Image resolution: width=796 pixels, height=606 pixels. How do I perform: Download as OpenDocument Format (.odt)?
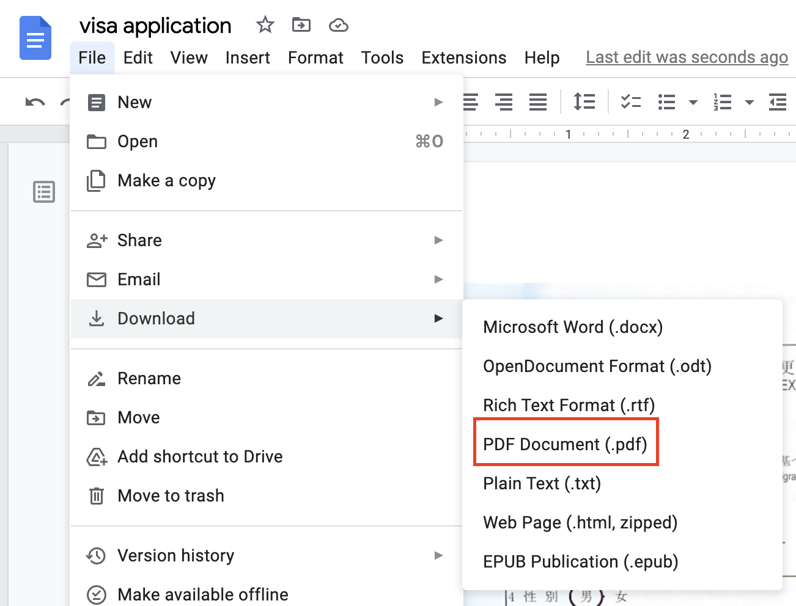(x=622, y=366)
